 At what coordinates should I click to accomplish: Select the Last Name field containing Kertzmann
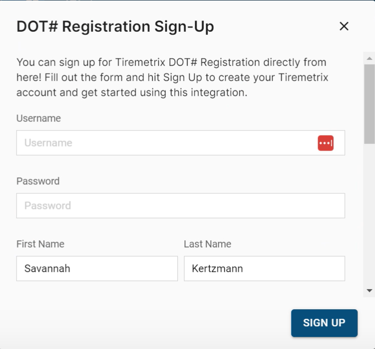[264, 268]
